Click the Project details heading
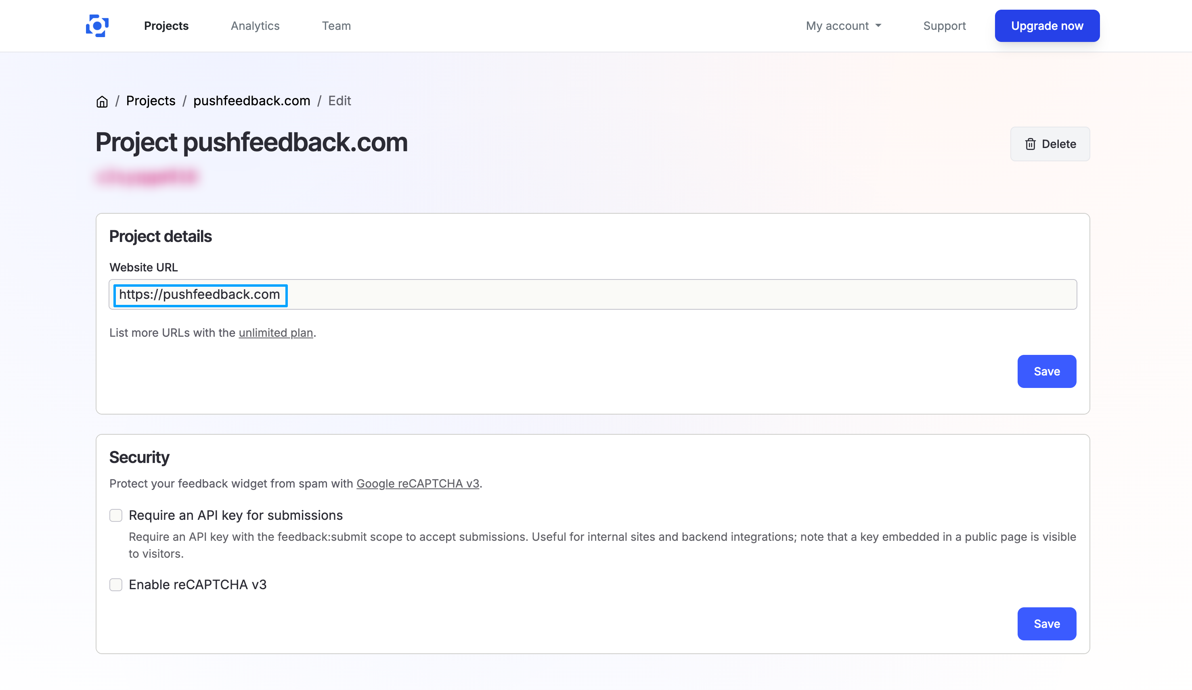Image resolution: width=1192 pixels, height=690 pixels. [160, 236]
